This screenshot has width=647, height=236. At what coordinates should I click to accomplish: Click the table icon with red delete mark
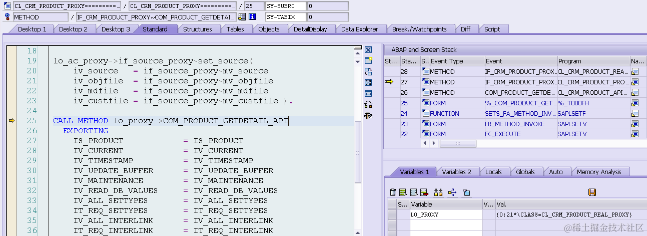[x=424, y=192]
